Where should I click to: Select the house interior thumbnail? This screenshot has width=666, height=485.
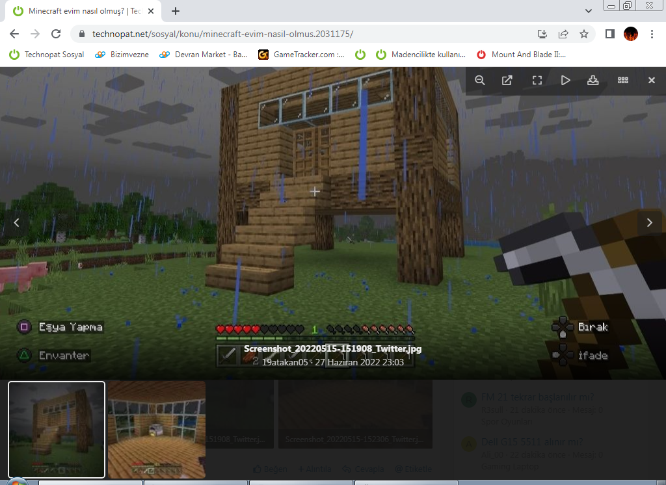[157, 429]
